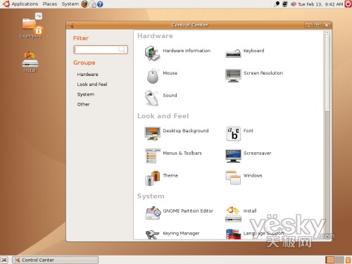The width and height of the screenshot is (352, 264).
Task: Open the Help icon in top panel
Action: coord(100,4)
